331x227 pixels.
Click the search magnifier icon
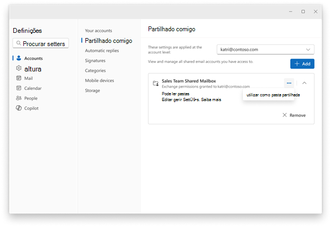point(19,43)
